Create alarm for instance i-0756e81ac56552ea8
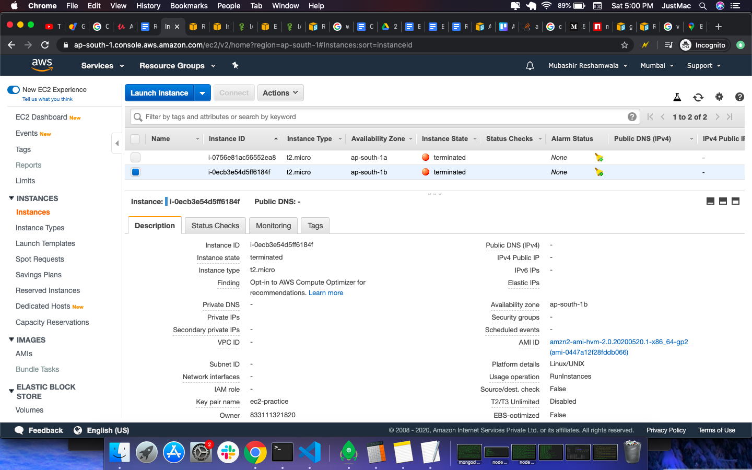Viewport: 752px width, 470px height. 599,157
